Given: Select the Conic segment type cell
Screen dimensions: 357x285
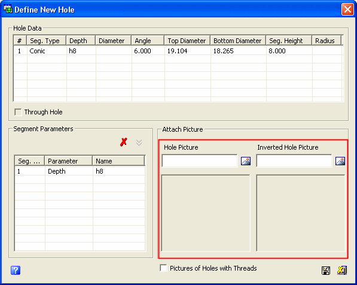Looking at the screenshot, I should [x=47, y=51].
